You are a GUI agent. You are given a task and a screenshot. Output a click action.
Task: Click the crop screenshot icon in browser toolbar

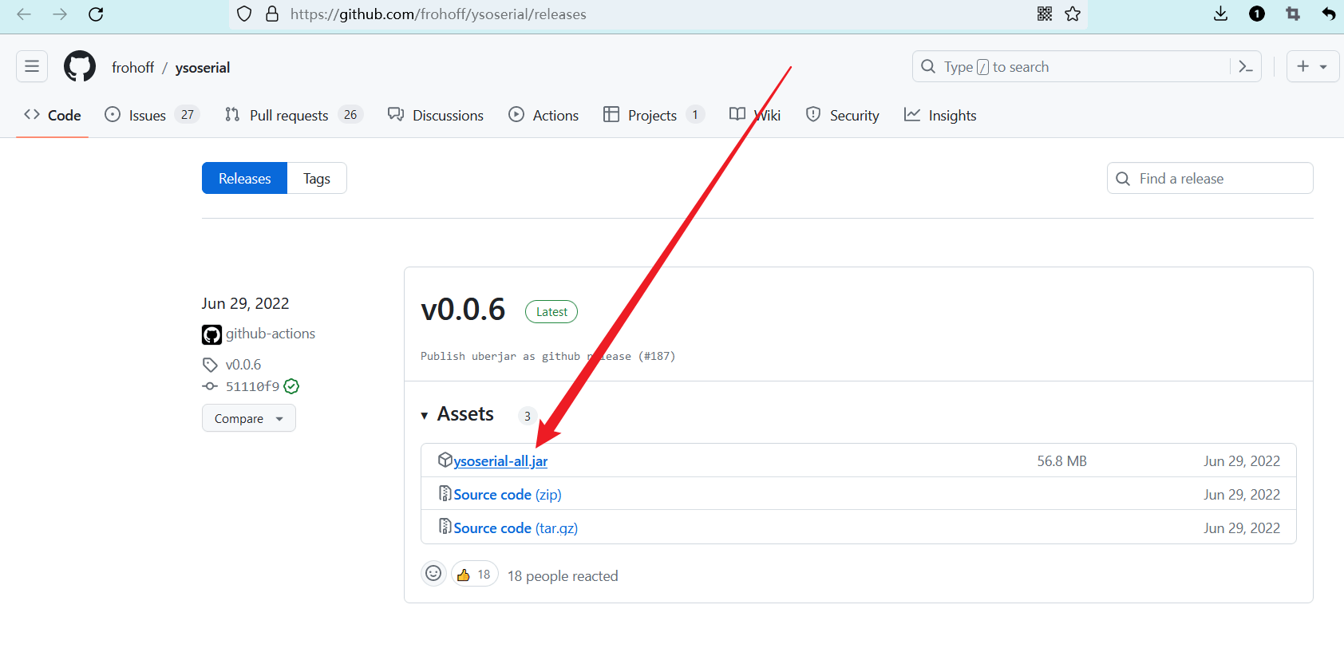[x=1293, y=14]
